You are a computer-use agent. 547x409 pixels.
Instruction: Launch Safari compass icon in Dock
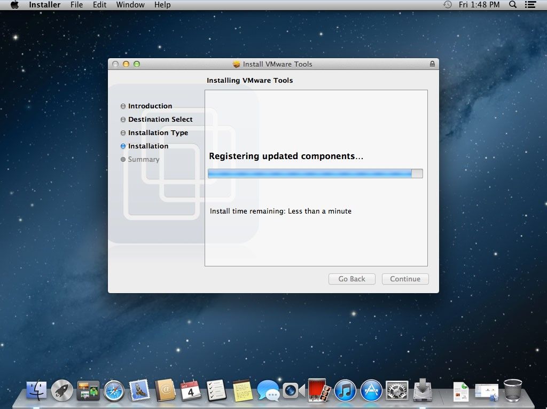pos(114,390)
